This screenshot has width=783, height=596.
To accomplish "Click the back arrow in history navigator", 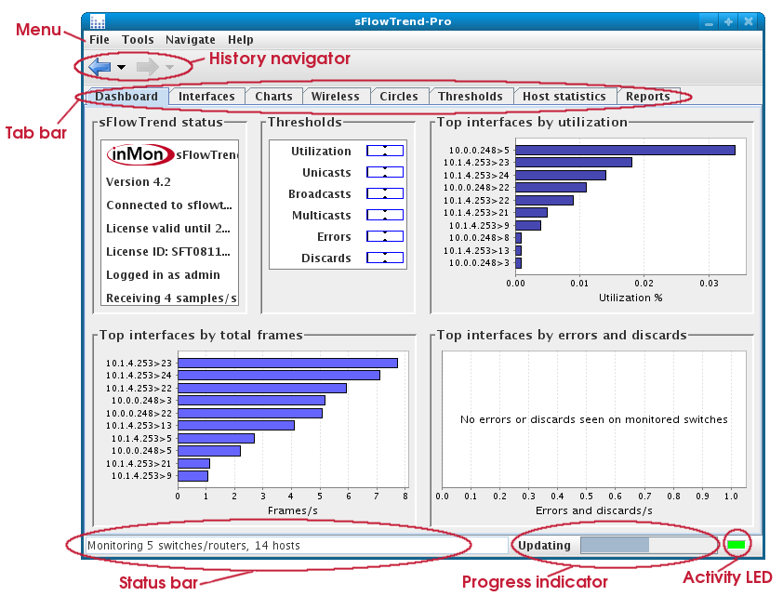I will point(100,67).
